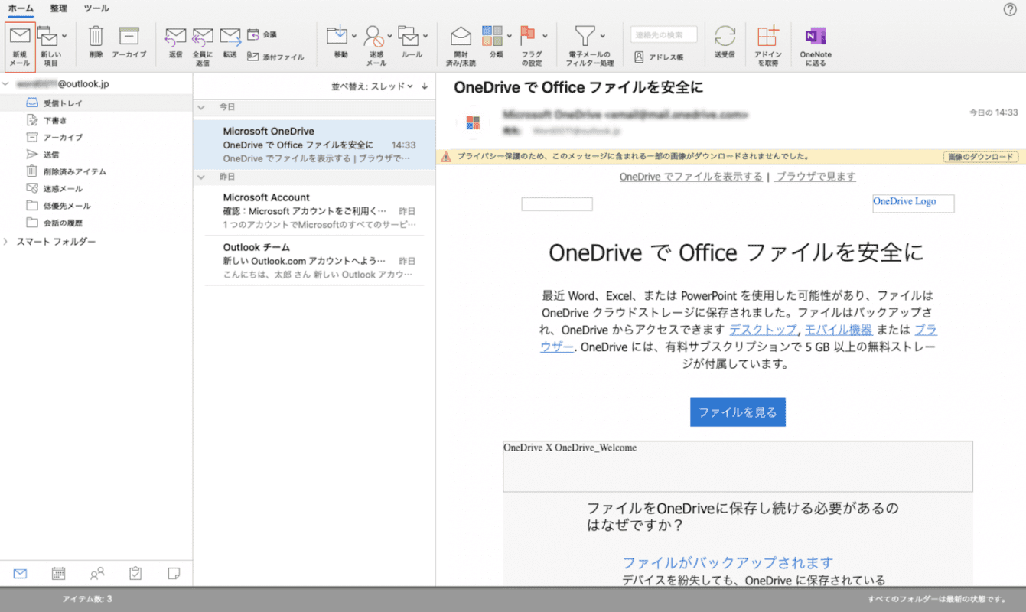Screen dimensions: 1026x612
Task: Open the help question mark icon
Action: (1009, 9)
